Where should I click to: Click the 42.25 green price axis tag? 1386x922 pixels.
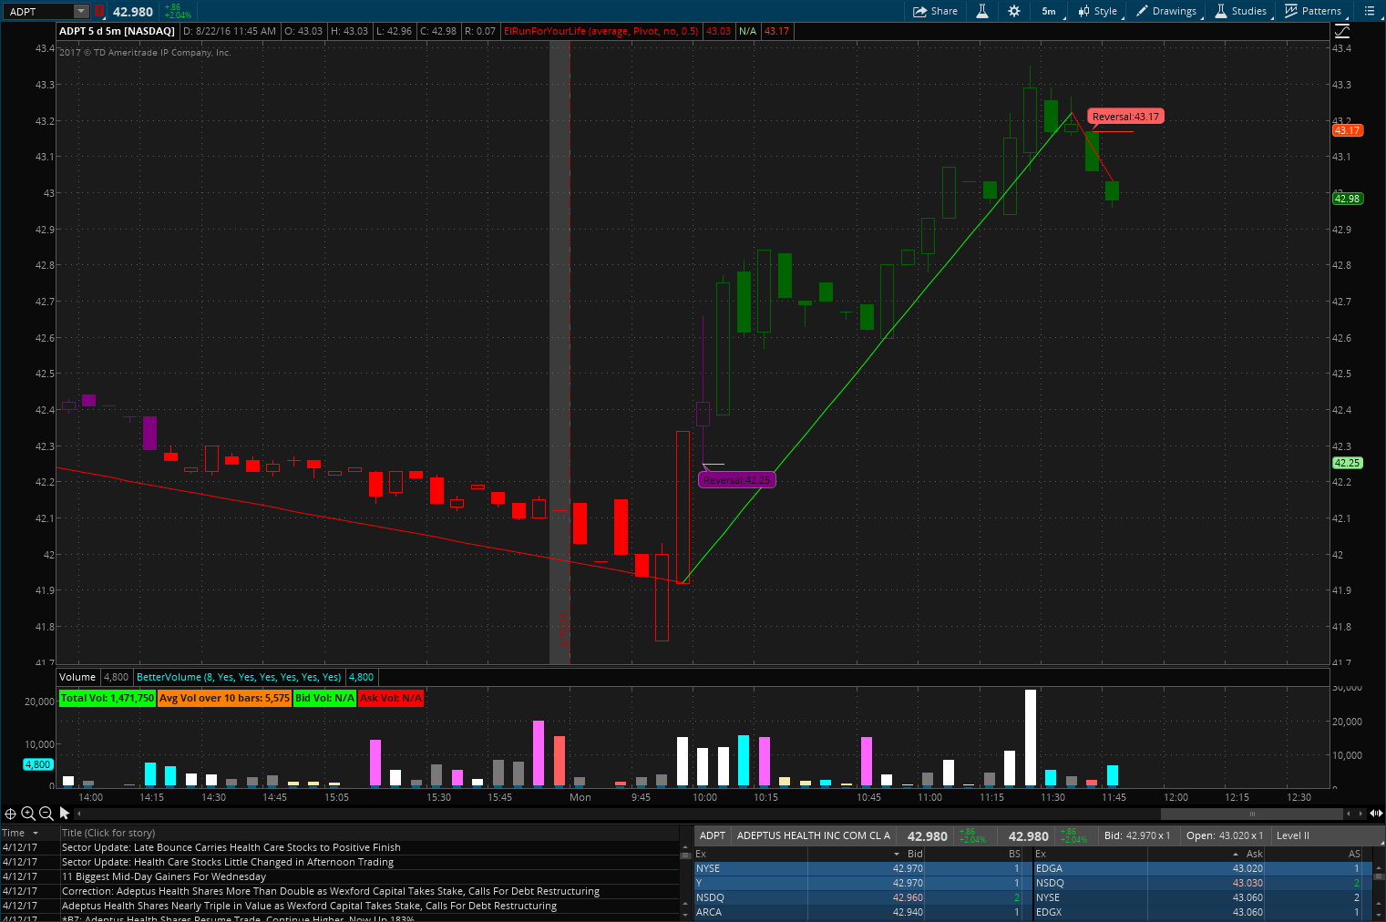(x=1348, y=463)
